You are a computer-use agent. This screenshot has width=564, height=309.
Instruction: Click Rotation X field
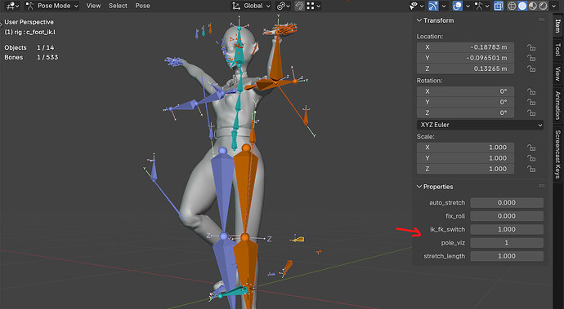pos(465,91)
